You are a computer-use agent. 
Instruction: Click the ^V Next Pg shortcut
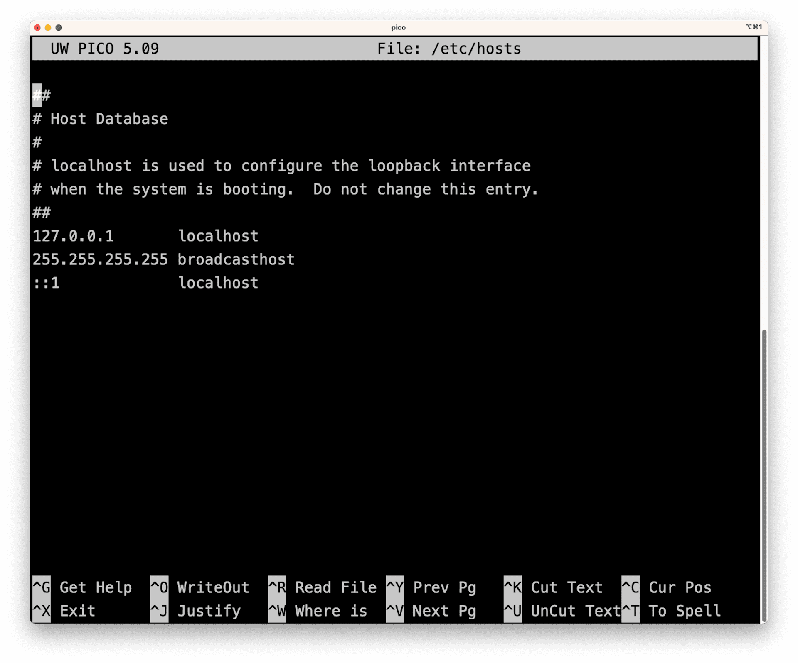click(x=431, y=611)
